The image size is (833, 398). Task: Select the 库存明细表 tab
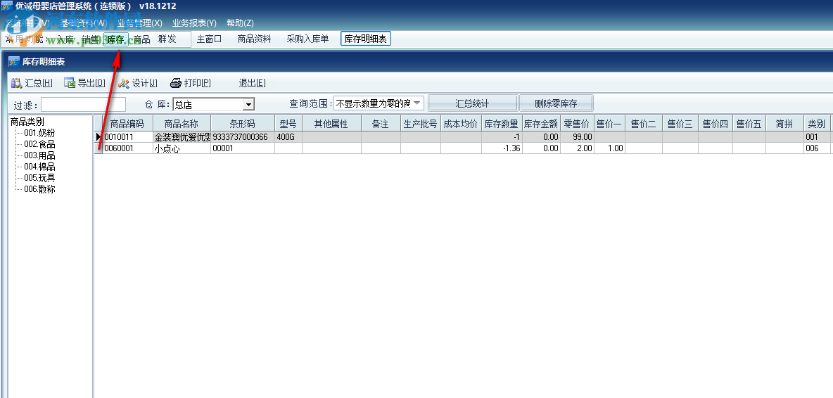click(x=366, y=39)
